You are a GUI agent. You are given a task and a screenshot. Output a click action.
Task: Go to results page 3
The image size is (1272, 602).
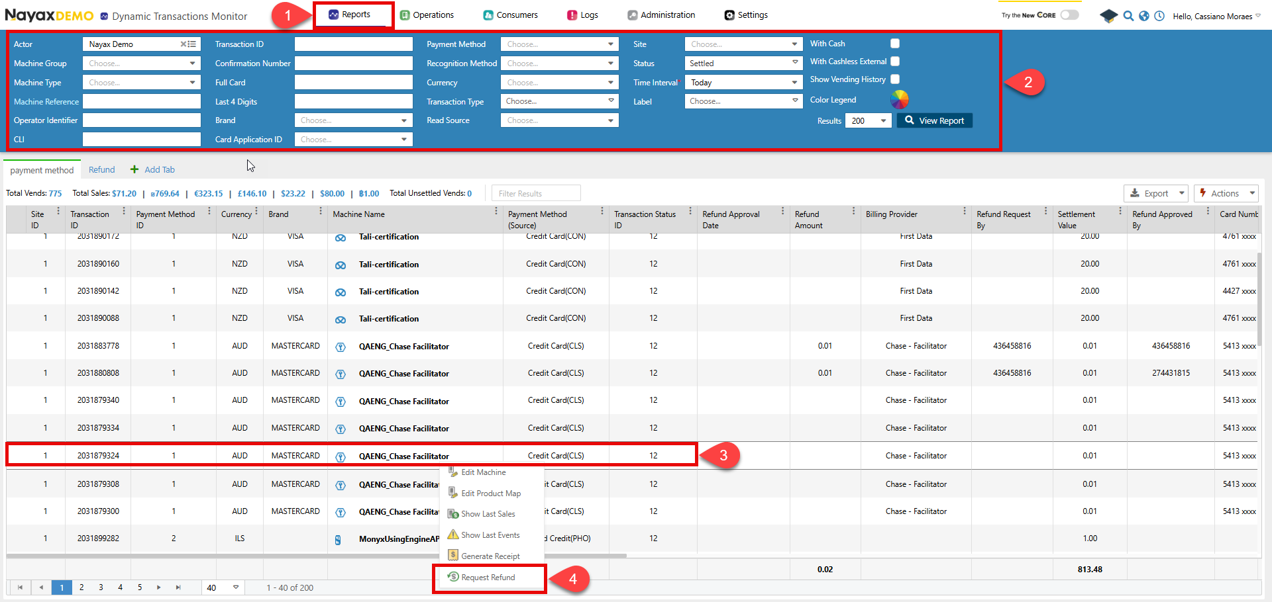point(101,587)
